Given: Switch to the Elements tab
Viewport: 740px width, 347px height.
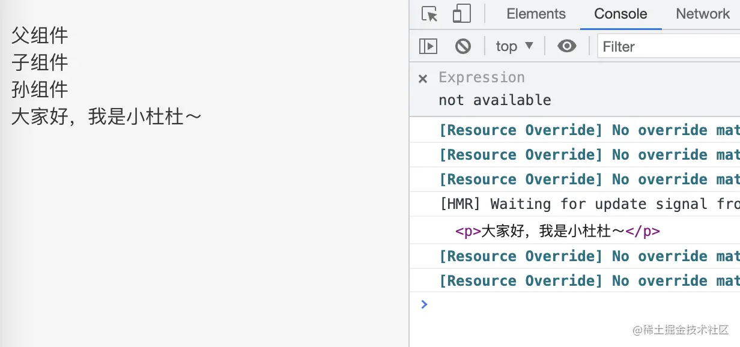Looking at the screenshot, I should (x=536, y=14).
